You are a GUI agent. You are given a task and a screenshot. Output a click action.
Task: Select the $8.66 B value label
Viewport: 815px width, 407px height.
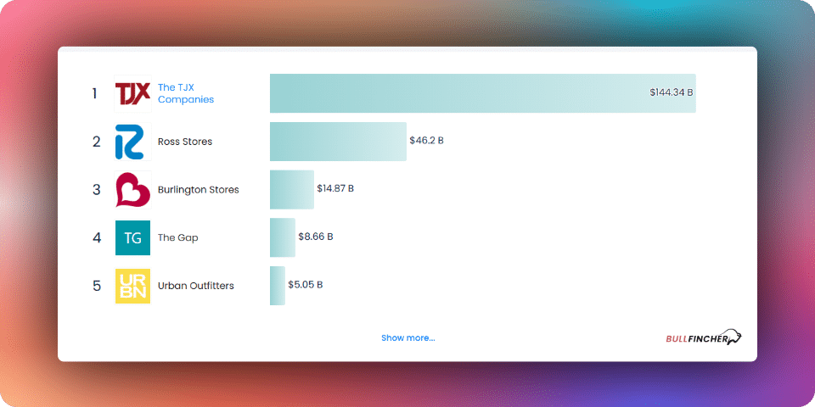click(x=316, y=237)
